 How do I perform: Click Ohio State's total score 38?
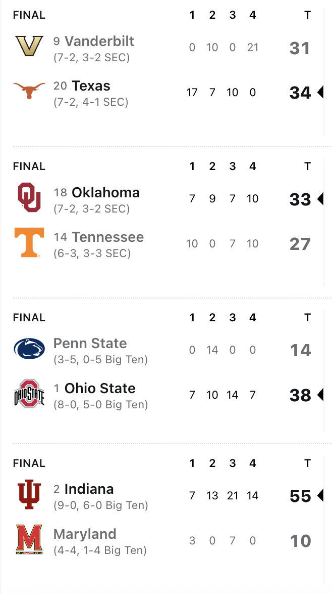[300, 396]
